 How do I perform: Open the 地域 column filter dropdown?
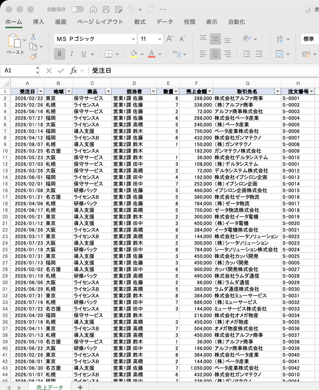click(69, 92)
